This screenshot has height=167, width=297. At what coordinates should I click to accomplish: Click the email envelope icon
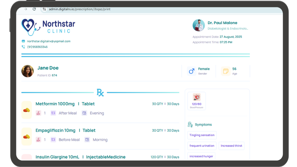(23, 41)
